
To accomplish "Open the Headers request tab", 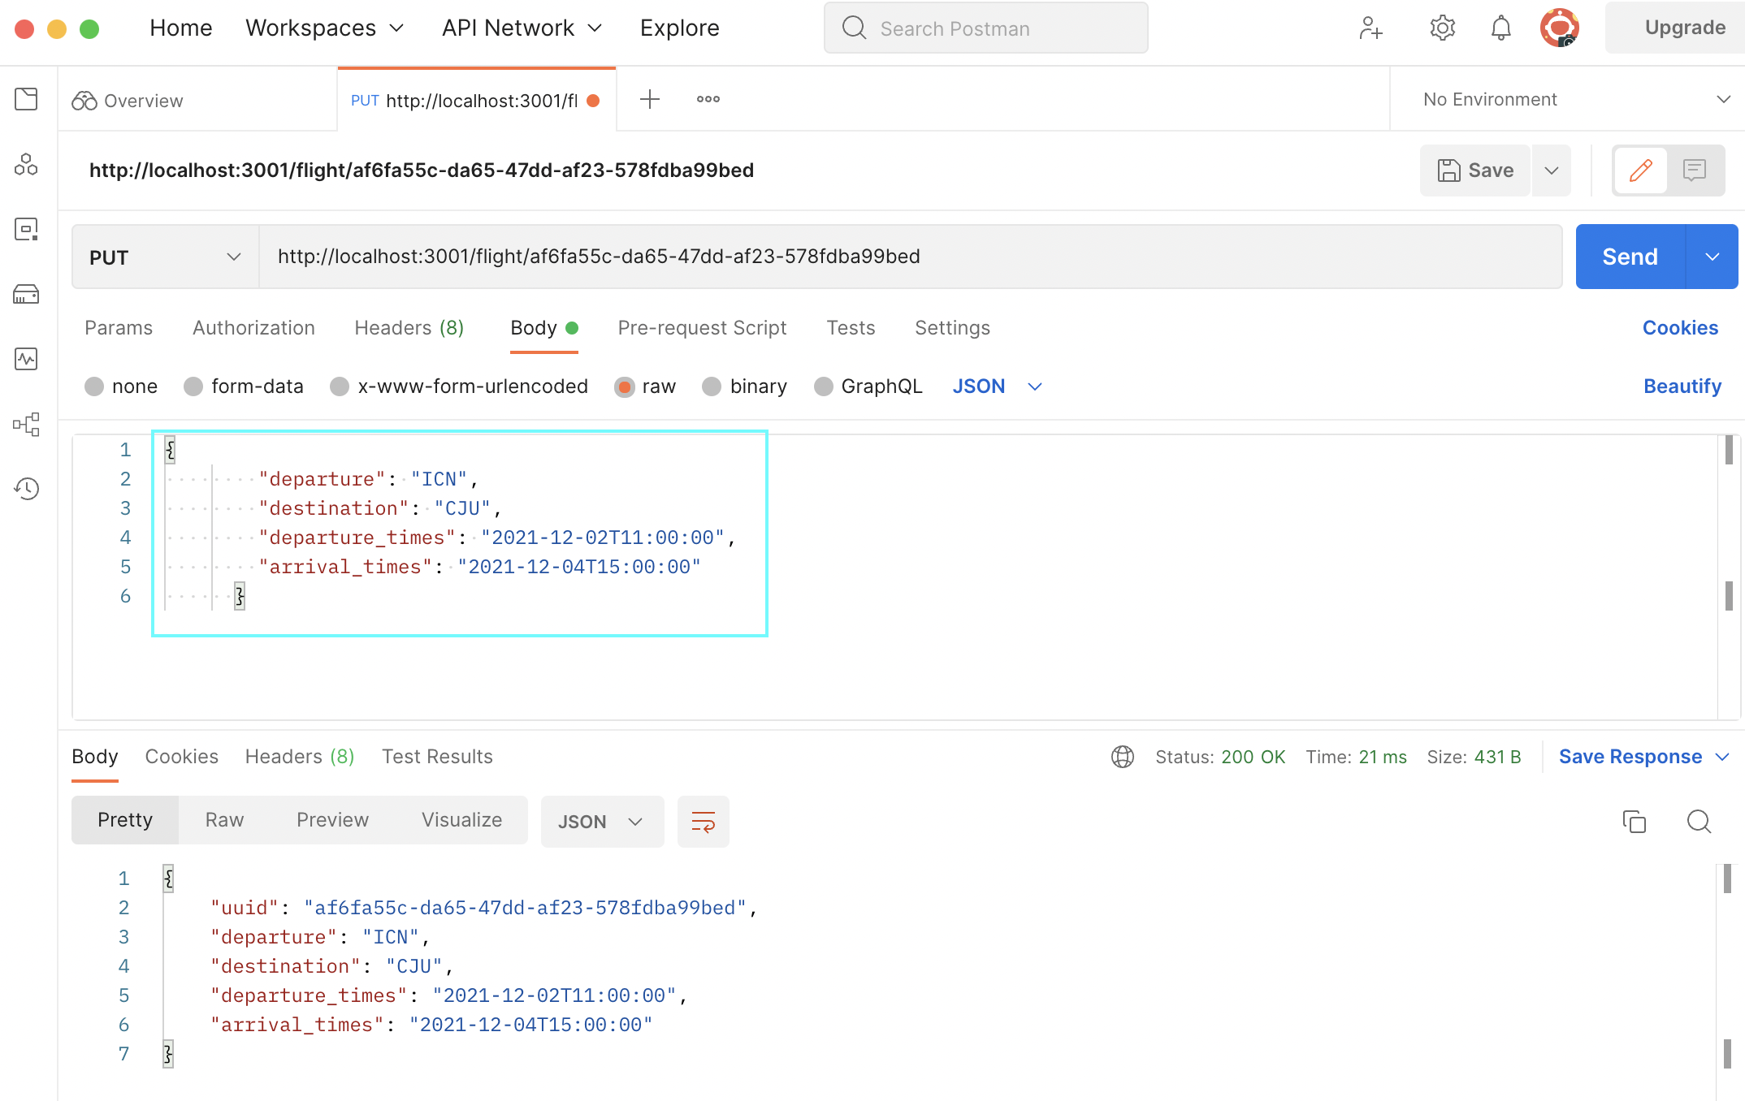I will click(409, 328).
